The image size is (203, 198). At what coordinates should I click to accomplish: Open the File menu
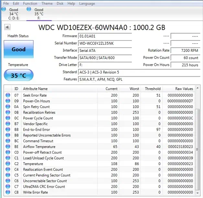[x=6, y=4]
